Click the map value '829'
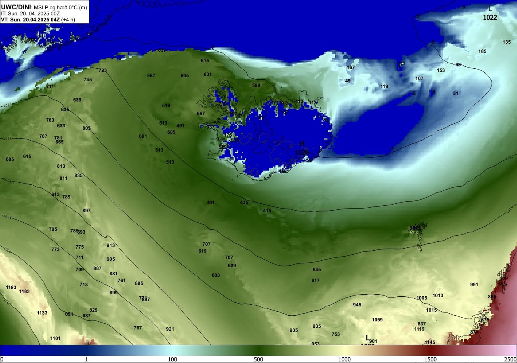The image size is (517, 363). [93, 310]
